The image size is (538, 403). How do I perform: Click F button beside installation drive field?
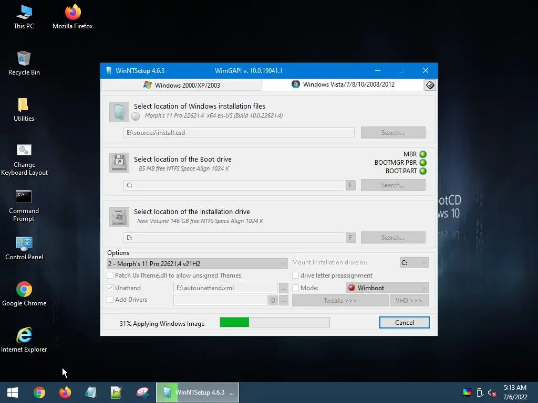350,238
